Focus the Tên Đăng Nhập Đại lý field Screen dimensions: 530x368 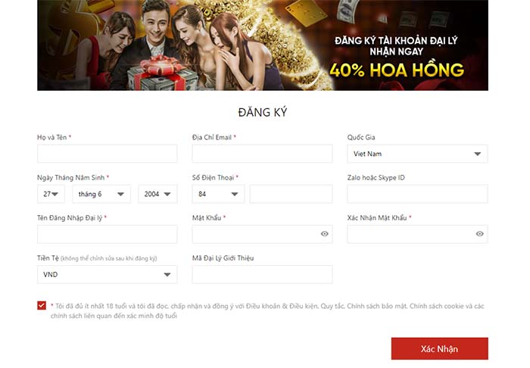click(108, 234)
